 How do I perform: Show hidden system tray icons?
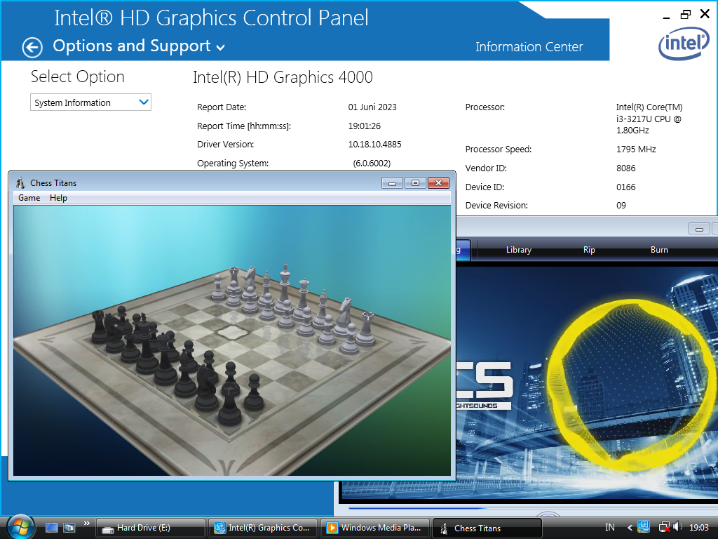[629, 528]
